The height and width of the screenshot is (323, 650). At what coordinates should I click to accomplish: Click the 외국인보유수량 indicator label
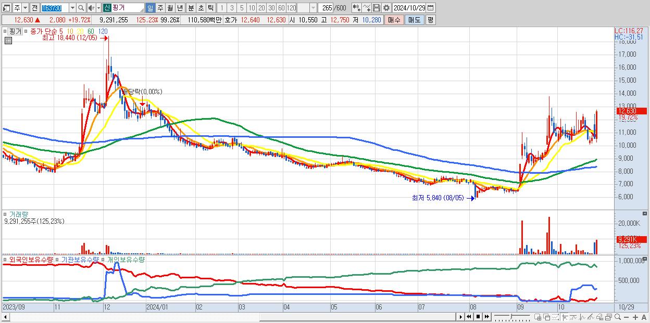point(31,259)
